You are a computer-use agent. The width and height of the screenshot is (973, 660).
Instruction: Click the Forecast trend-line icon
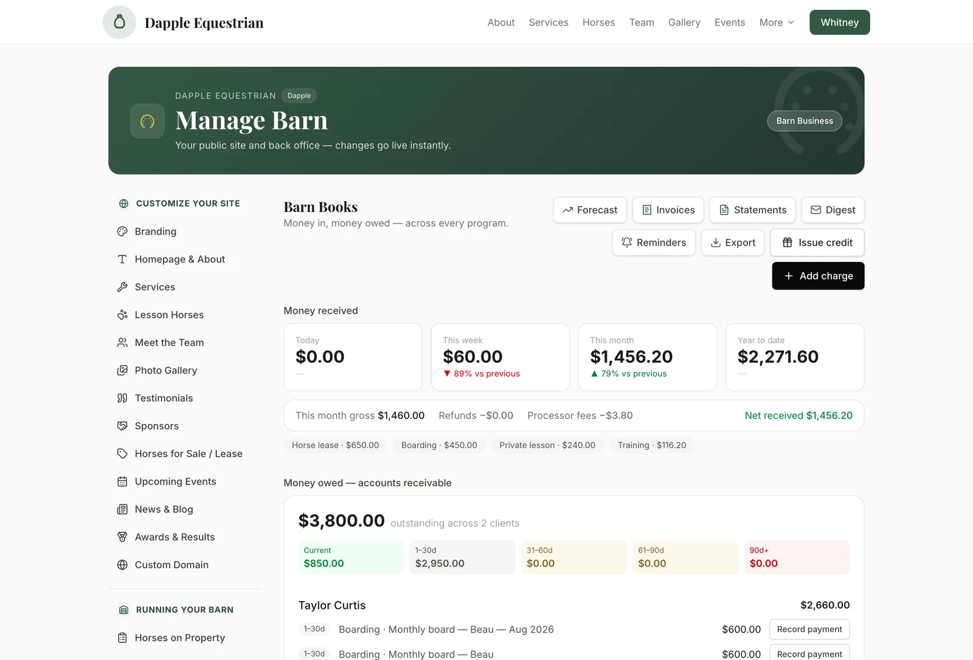568,210
